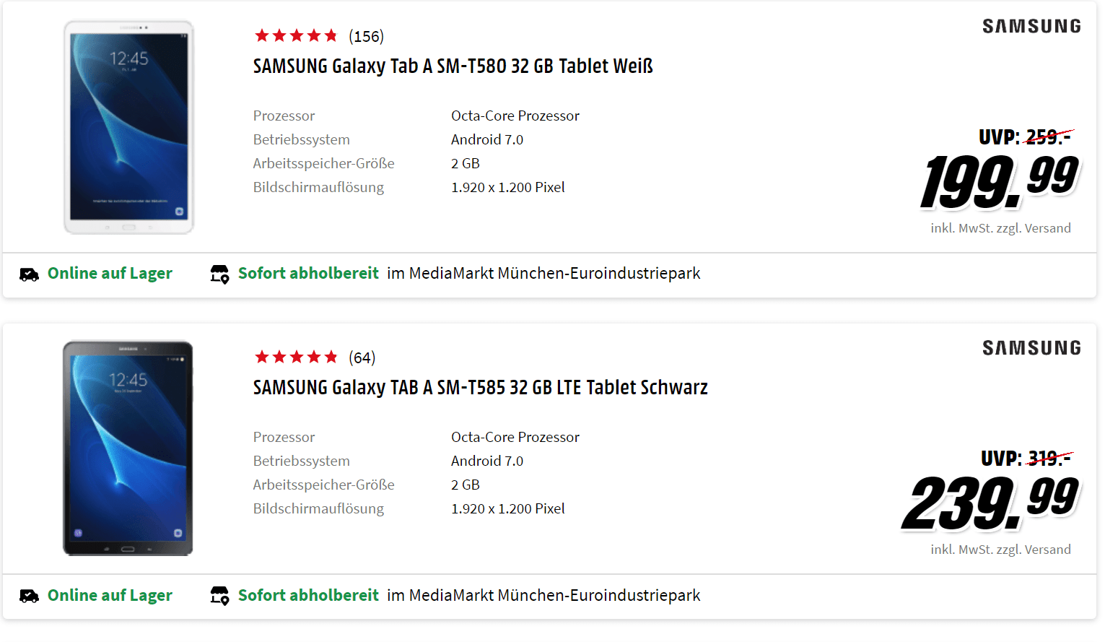The height and width of the screenshot is (642, 1105).
Task: Click the 239,99 price
Action: (x=990, y=503)
